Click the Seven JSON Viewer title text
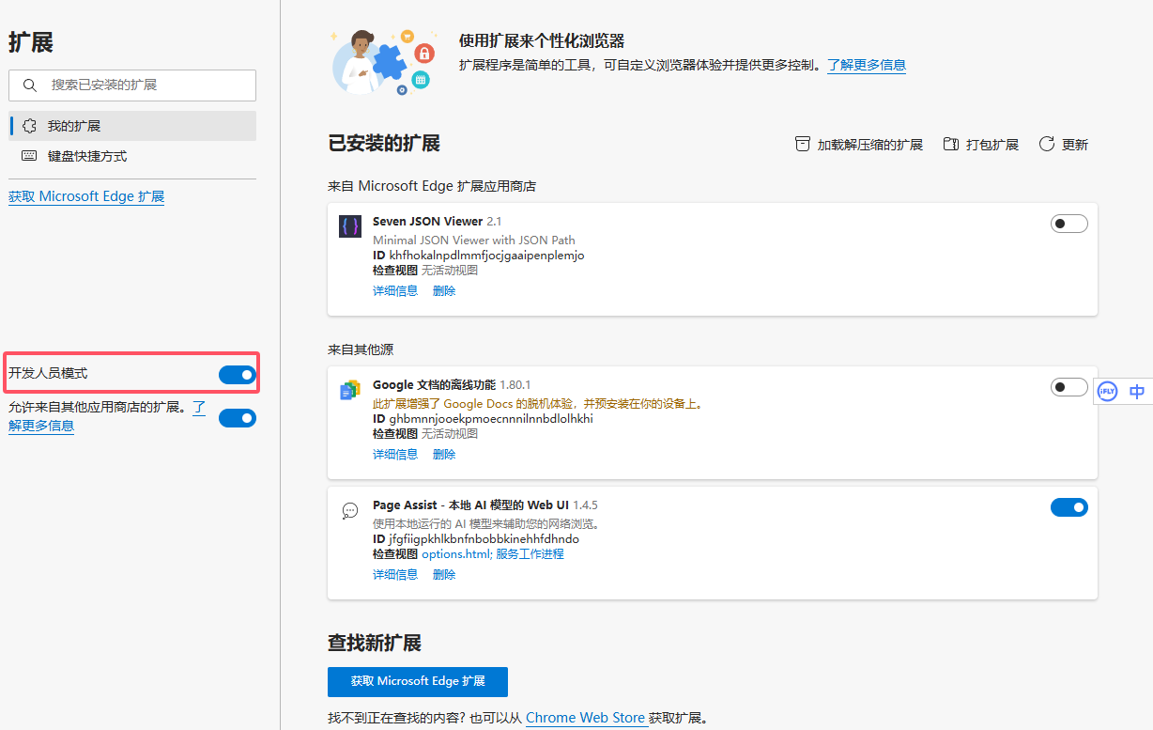 tap(427, 222)
